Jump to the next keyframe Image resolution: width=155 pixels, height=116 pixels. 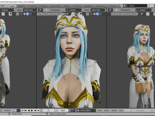(35, 111)
